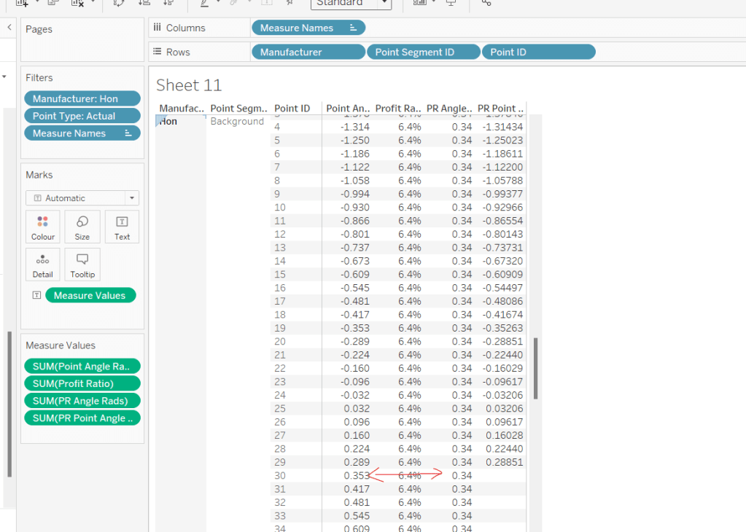Open the Colour mark card
Image resolution: width=746 pixels, height=532 pixels.
click(x=42, y=227)
